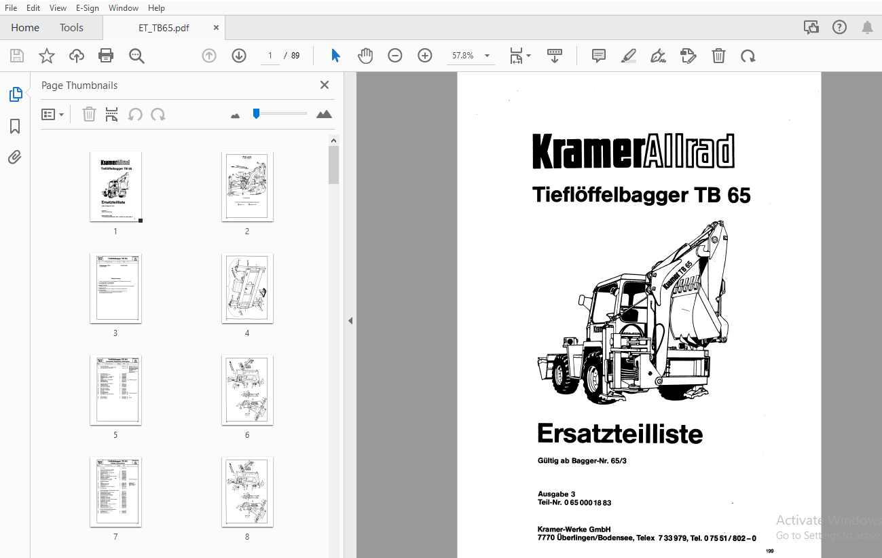
Task: Click the thumbnail size slider handle
Action: click(x=256, y=113)
